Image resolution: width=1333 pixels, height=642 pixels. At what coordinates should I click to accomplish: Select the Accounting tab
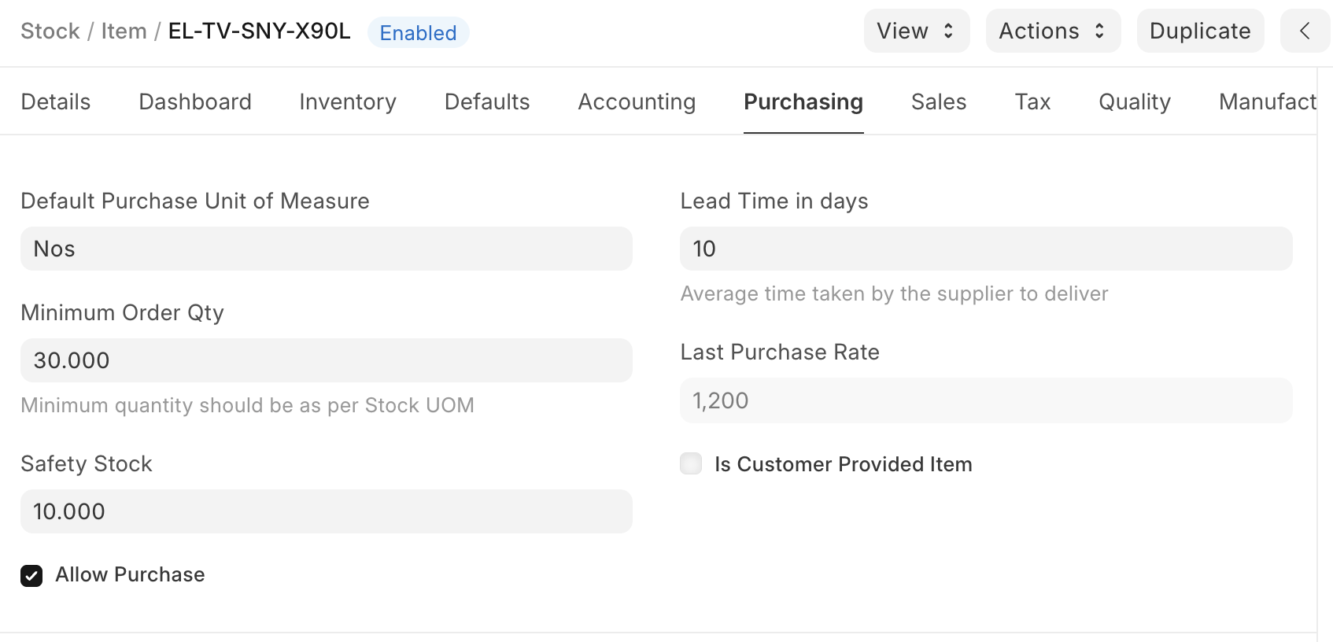click(x=637, y=101)
